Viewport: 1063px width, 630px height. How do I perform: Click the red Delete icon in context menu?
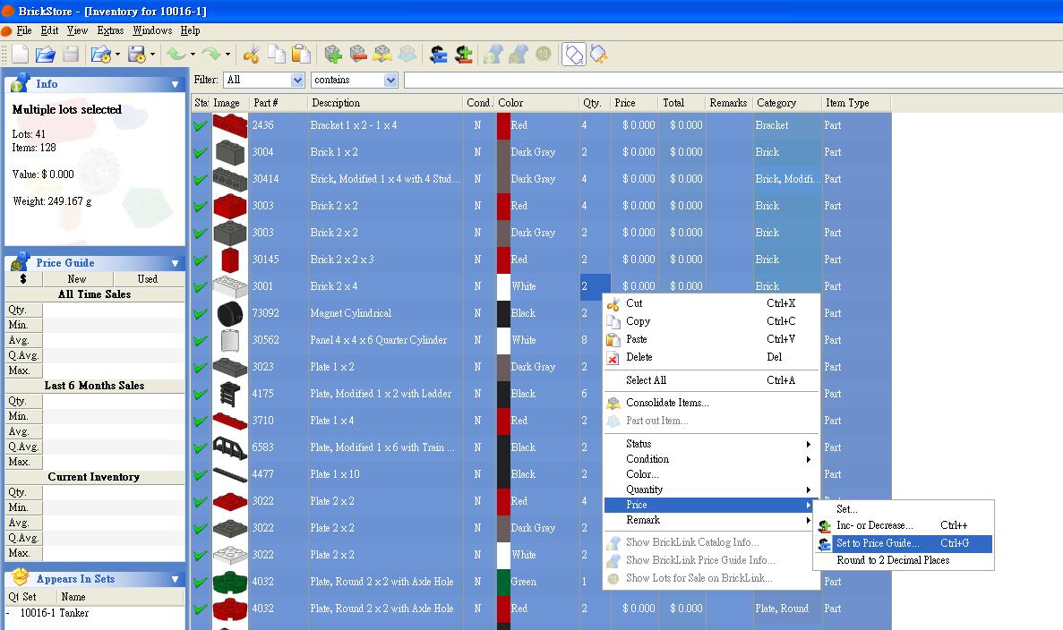click(x=613, y=358)
